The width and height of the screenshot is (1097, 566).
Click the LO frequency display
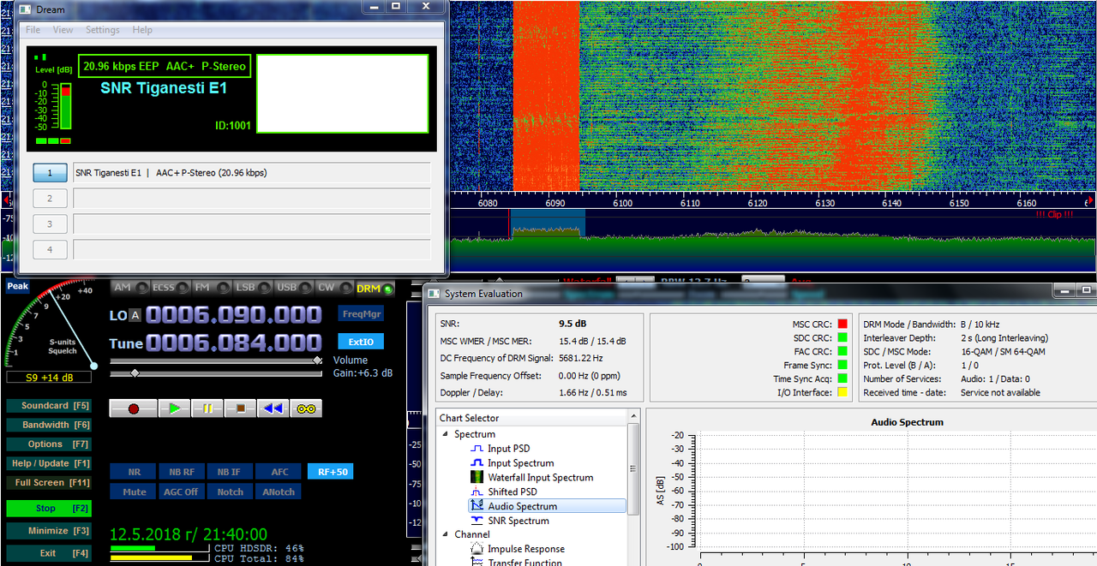click(x=233, y=315)
